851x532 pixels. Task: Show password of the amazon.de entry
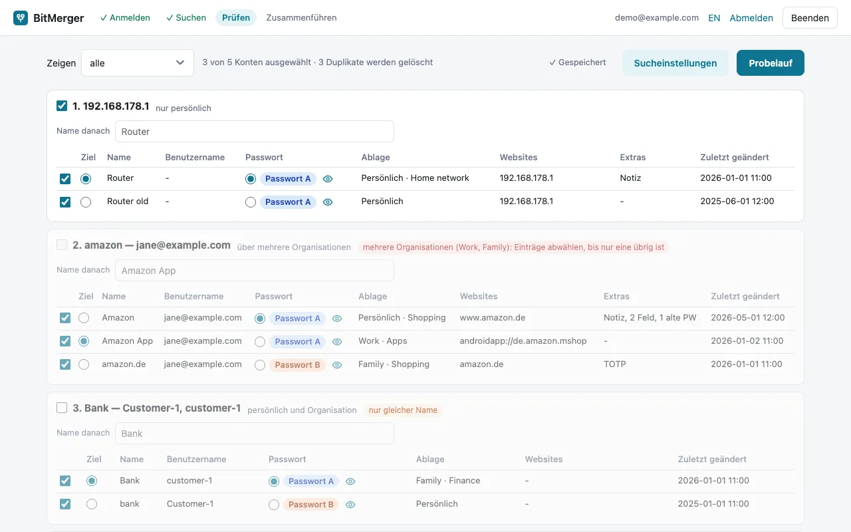tap(337, 365)
